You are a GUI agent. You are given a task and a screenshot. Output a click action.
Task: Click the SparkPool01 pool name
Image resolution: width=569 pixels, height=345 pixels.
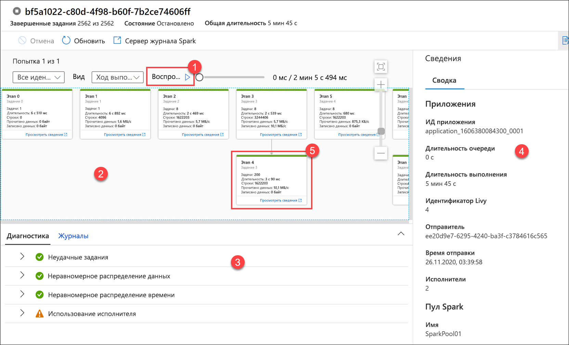tap(443, 334)
